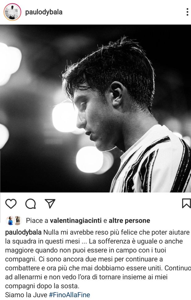
Task: Click the caption line starting 'Nulla mi avrebbe reso'
Action: pyautogui.click(x=117, y=232)
